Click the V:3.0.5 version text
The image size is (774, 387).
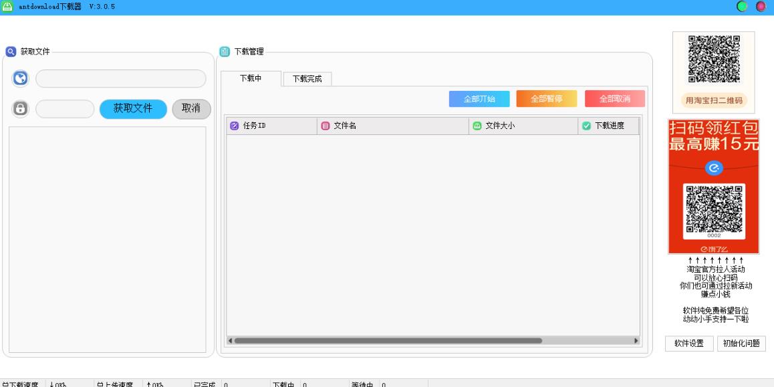tap(102, 7)
